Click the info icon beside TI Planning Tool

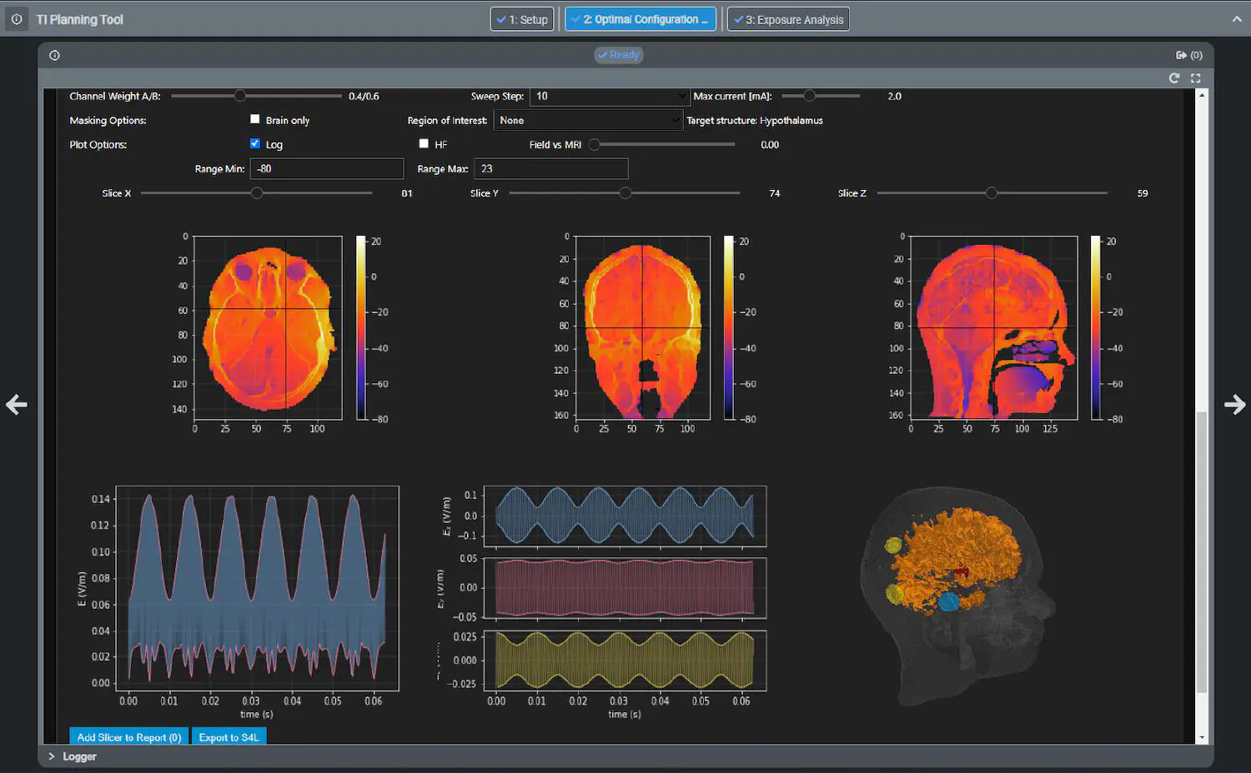17,19
